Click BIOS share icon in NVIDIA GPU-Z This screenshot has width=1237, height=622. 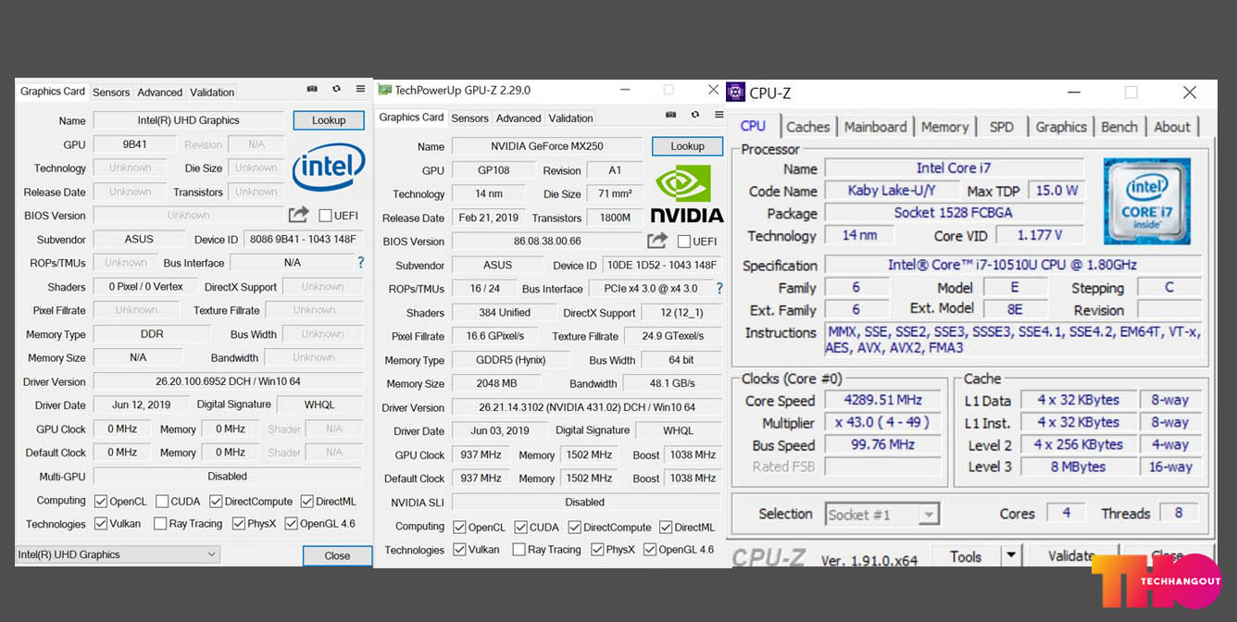(656, 241)
